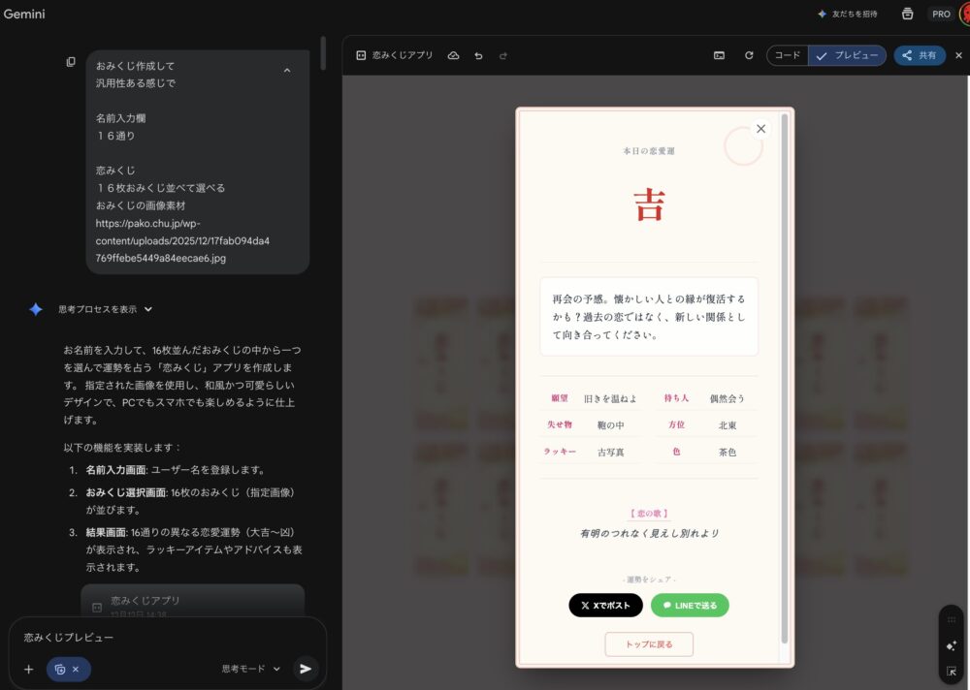Click the cloud save icon in canvas toolbar

click(453, 55)
